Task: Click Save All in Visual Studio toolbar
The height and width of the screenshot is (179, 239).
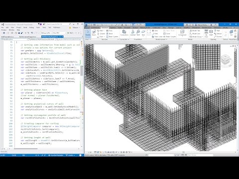Action: [22, 33]
